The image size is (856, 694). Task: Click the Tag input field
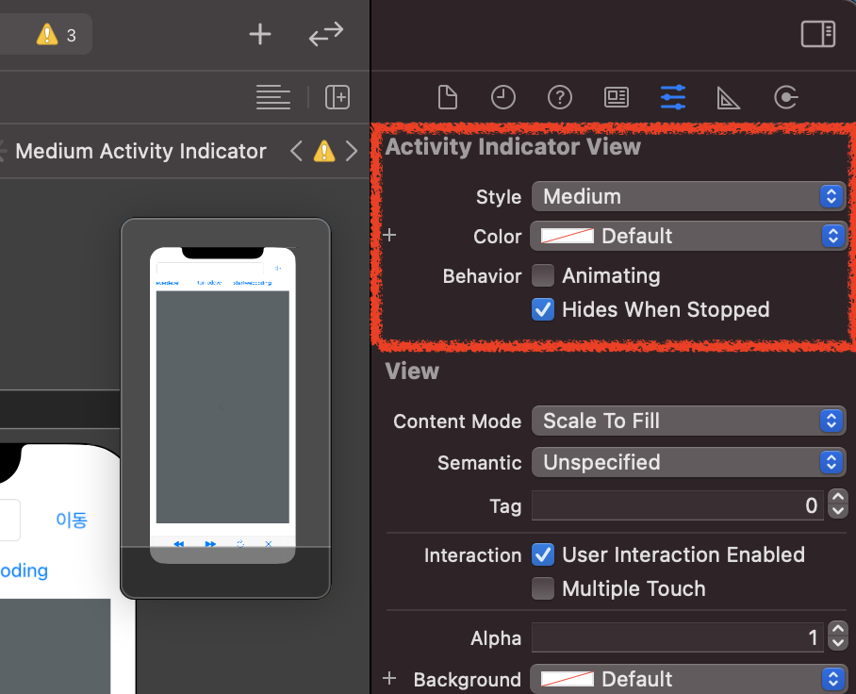678,505
